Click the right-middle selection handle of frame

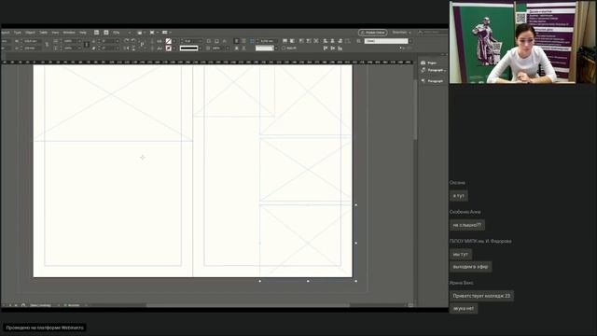pos(356,243)
